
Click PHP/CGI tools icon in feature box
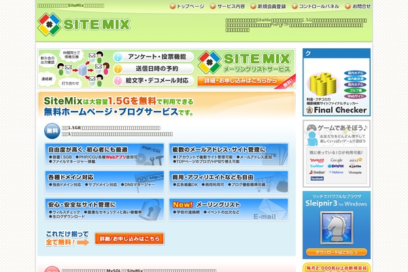pyautogui.click(x=150, y=156)
